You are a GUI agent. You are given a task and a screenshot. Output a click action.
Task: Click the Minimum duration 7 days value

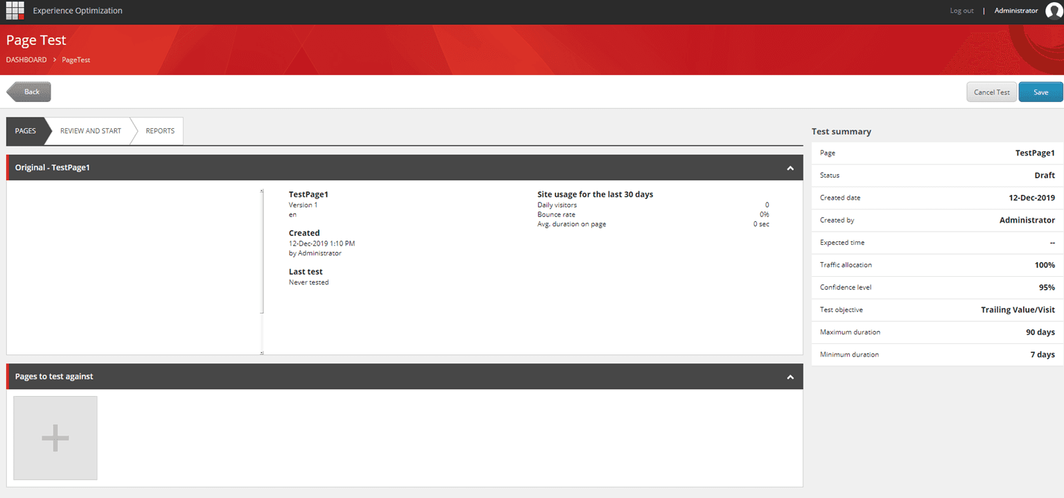tap(1043, 354)
